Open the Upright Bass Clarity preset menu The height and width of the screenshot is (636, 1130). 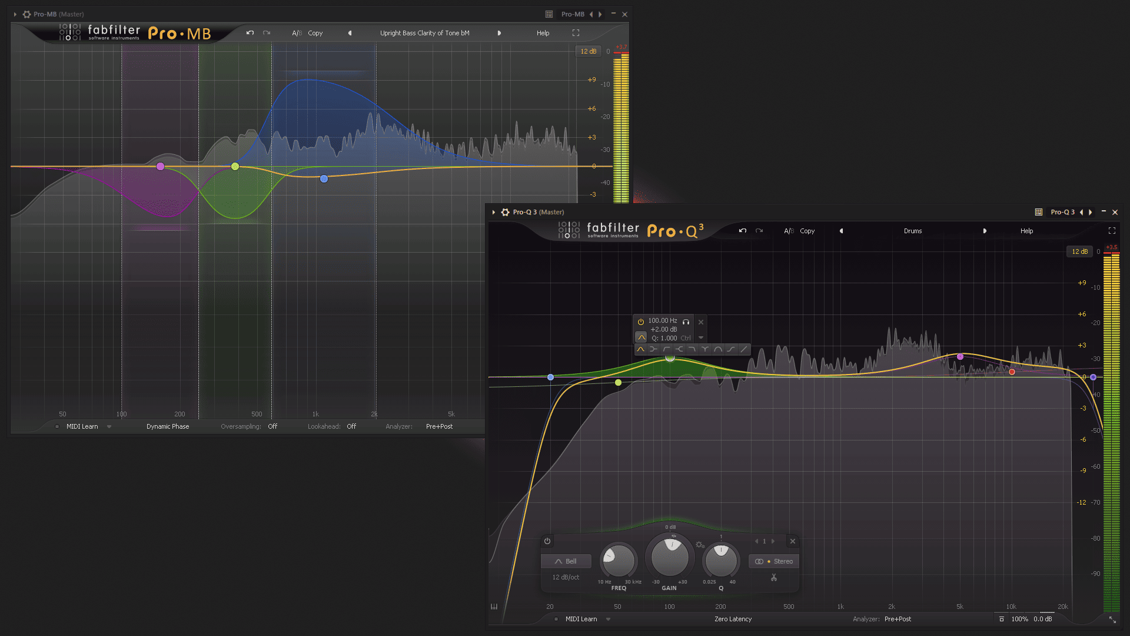(424, 33)
